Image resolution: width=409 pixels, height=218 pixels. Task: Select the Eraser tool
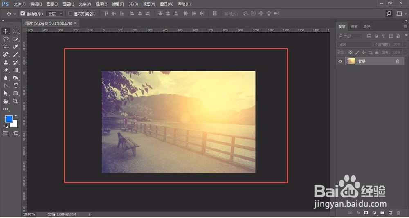[5, 70]
